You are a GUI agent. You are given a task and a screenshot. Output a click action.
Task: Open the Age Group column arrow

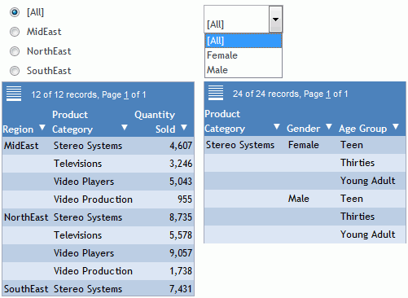[x=396, y=126]
